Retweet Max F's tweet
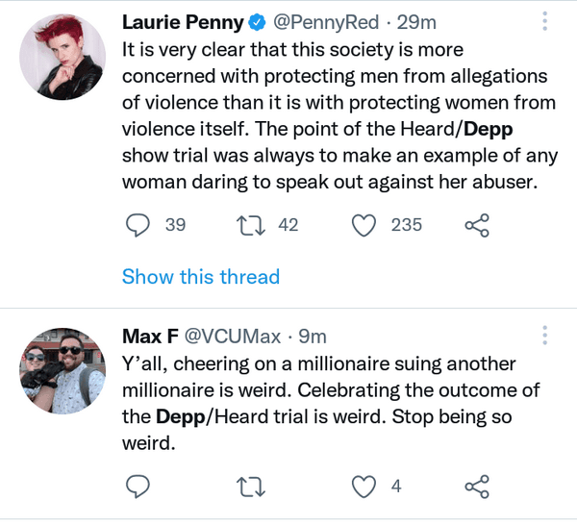577x525 pixels. coord(252,487)
